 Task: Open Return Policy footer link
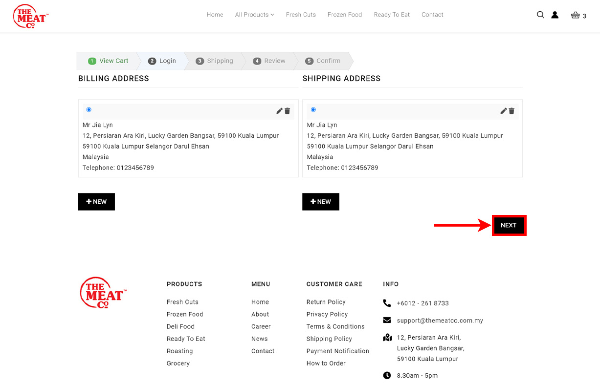tap(326, 302)
